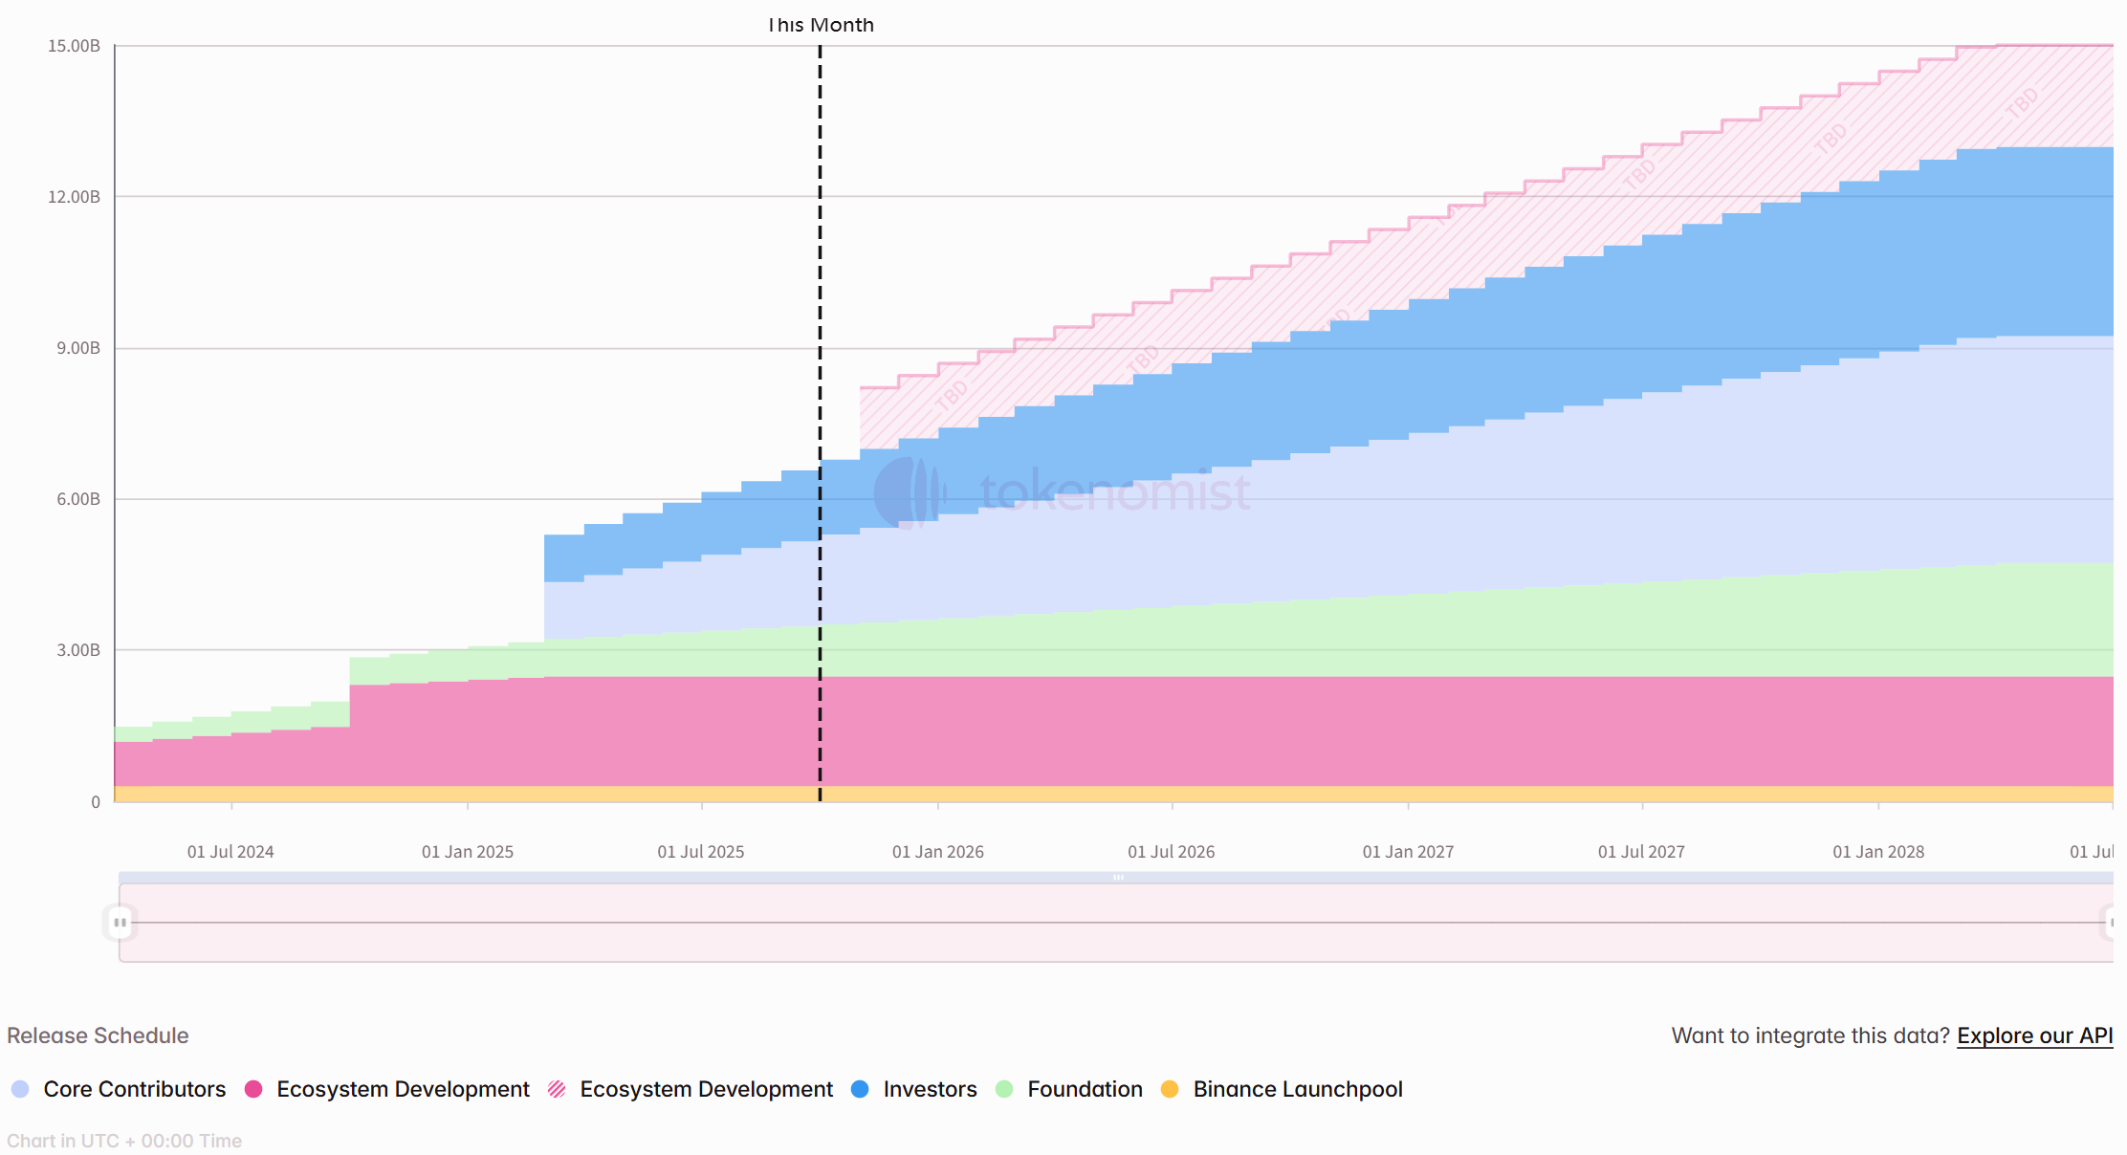Click the Investors blue legend dot
Screen dimensions: 2127x1155
pyautogui.click(x=862, y=1089)
